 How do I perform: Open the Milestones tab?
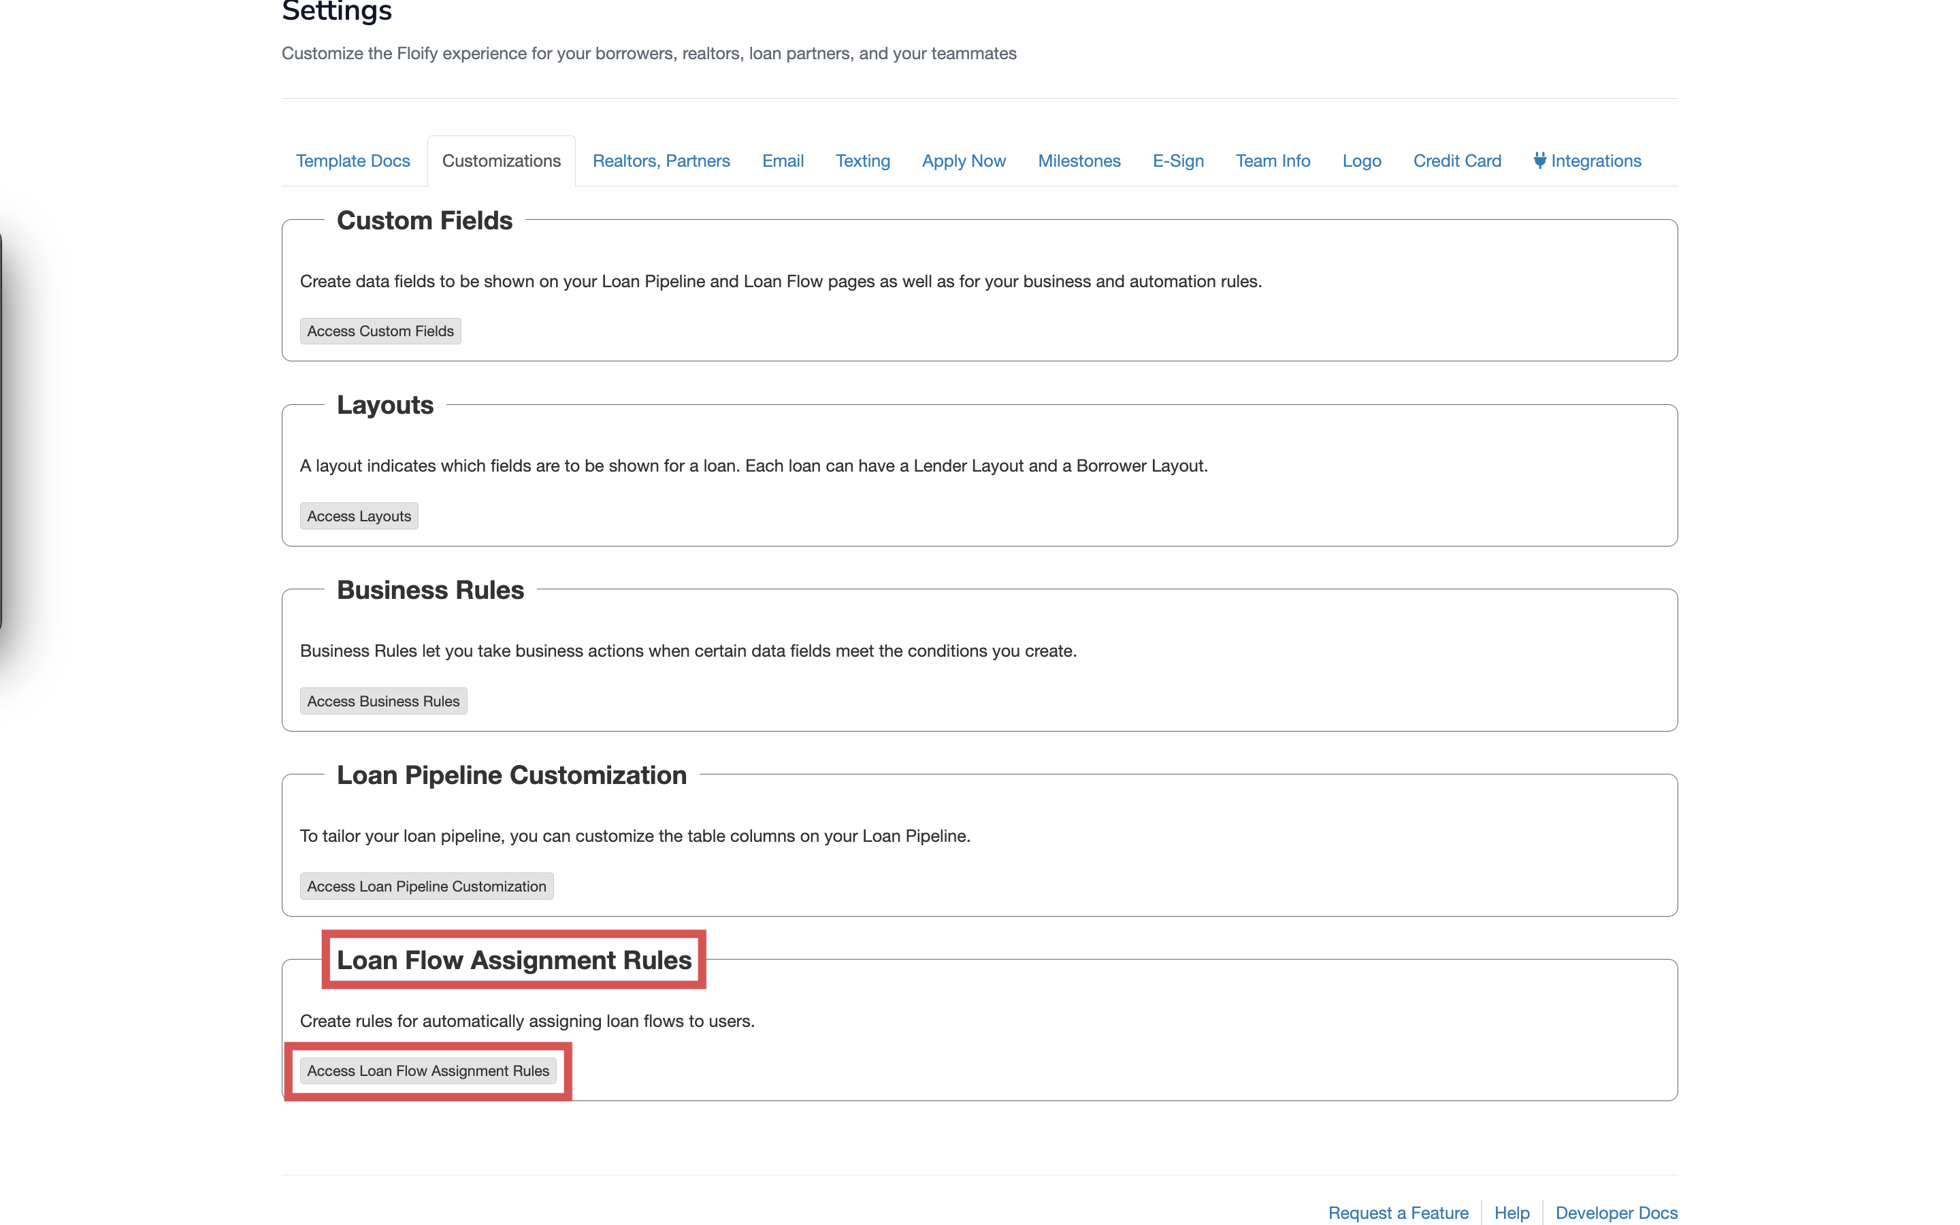(1079, 161)
